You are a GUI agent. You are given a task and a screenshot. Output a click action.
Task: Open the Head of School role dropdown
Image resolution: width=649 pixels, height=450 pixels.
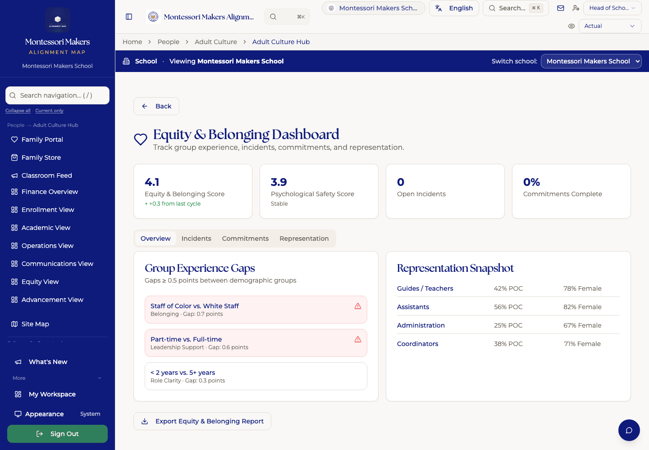coord(612,8)
